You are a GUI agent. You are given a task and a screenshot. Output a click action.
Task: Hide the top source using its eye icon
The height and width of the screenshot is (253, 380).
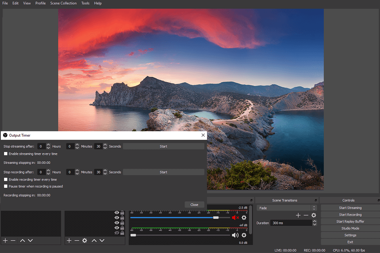(116, 212)
